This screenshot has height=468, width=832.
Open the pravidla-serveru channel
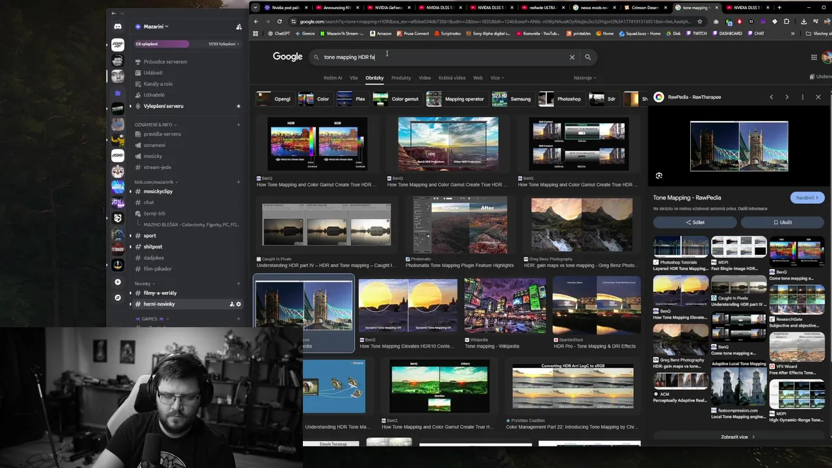162,134
